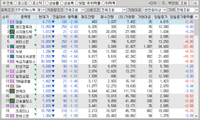Click the 증 badge icon next to 캔버스엔
Viewport: 200px width, 120px height.
(12, 116)
